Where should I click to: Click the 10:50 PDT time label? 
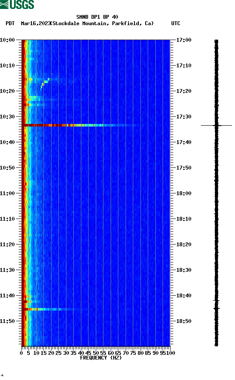pyautogui.click(x=7, y=168)
